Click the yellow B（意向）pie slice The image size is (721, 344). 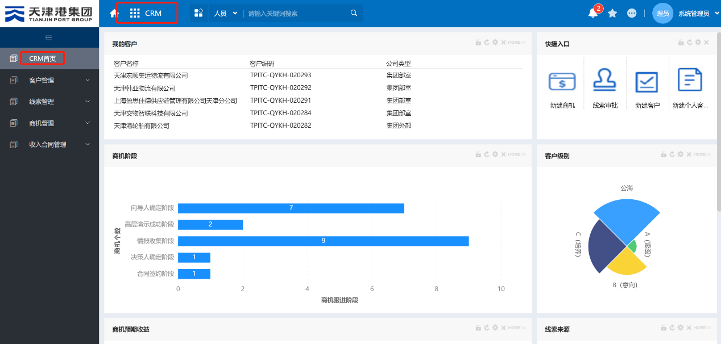(627, 263)
